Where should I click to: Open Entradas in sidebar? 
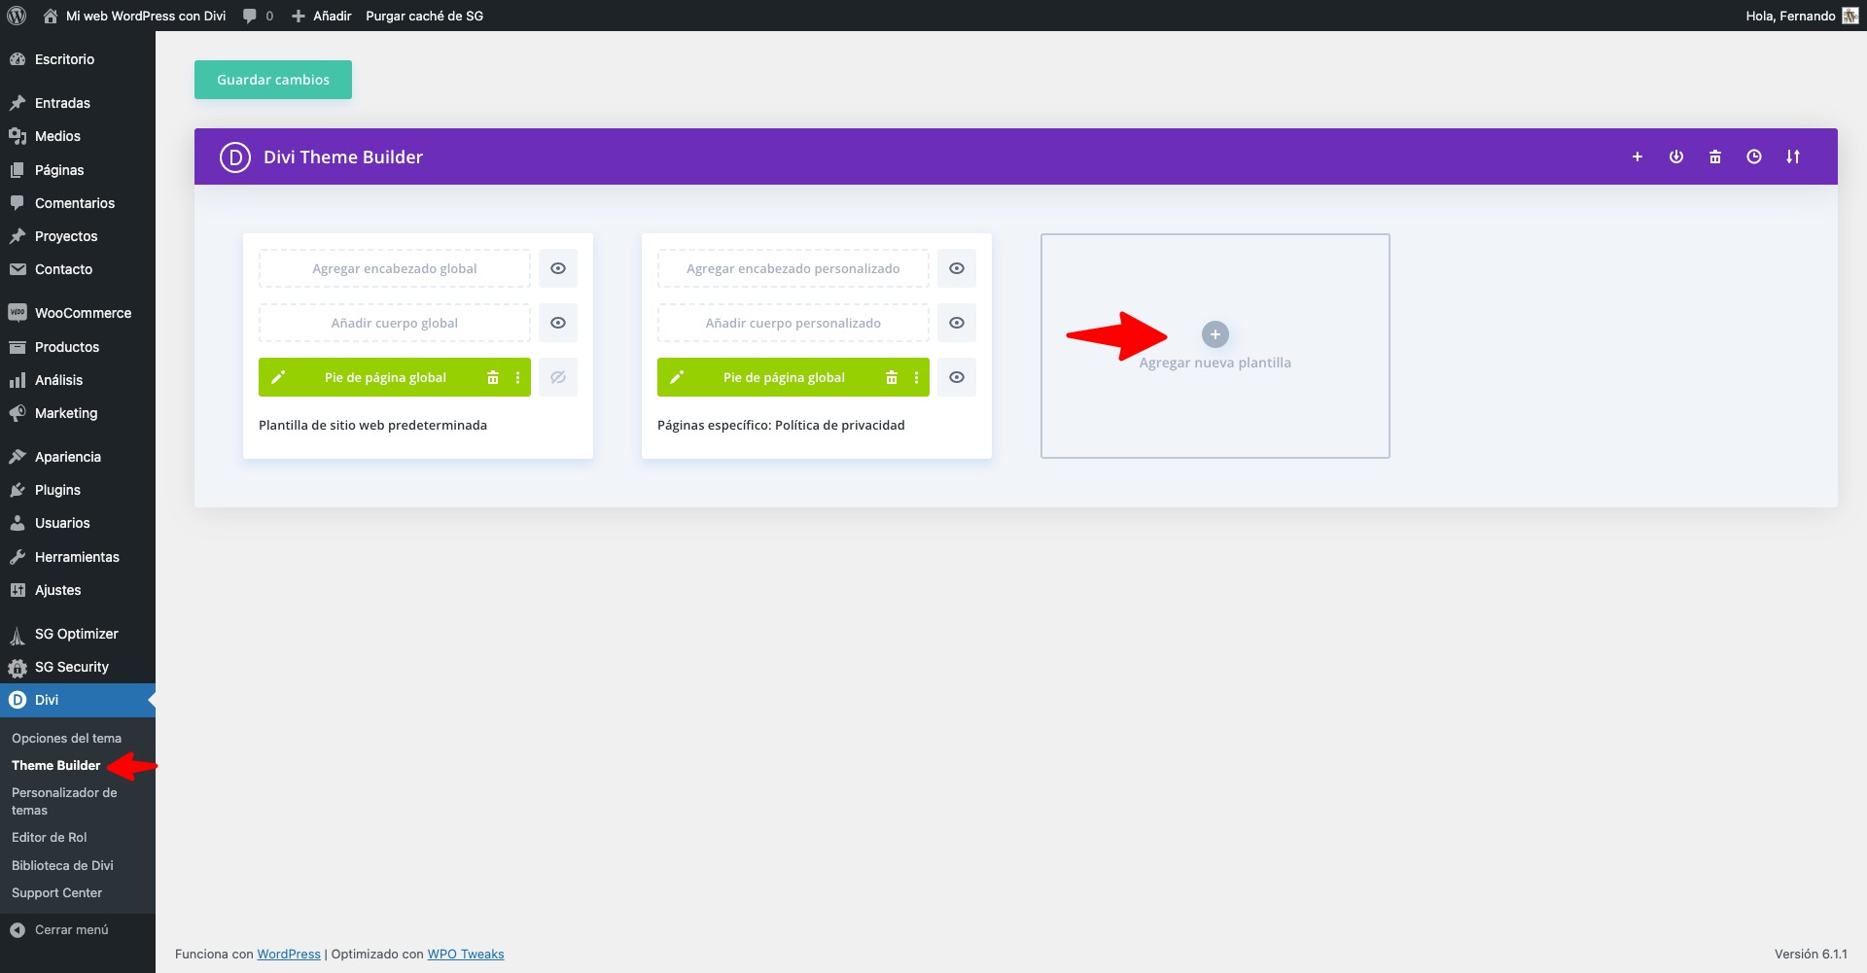78,103
